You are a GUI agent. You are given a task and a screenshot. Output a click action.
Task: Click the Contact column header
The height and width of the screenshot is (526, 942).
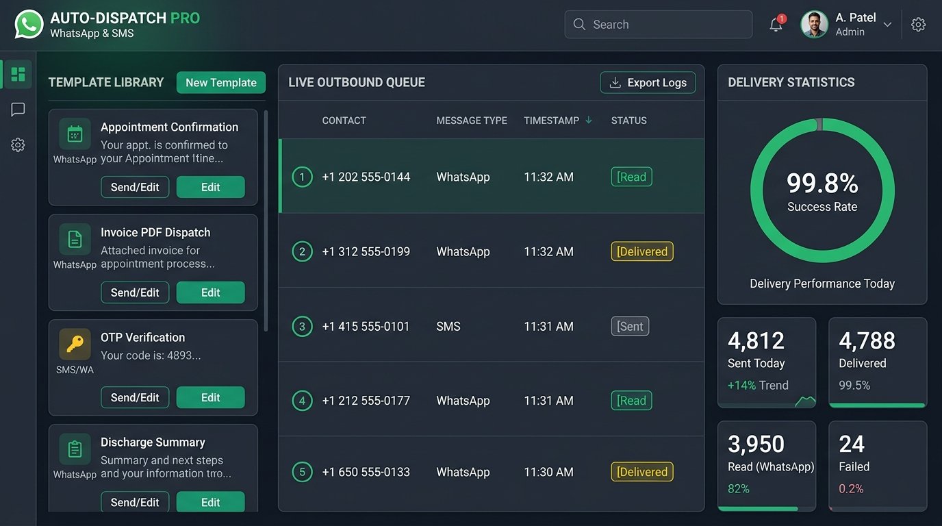coord(344,121)
